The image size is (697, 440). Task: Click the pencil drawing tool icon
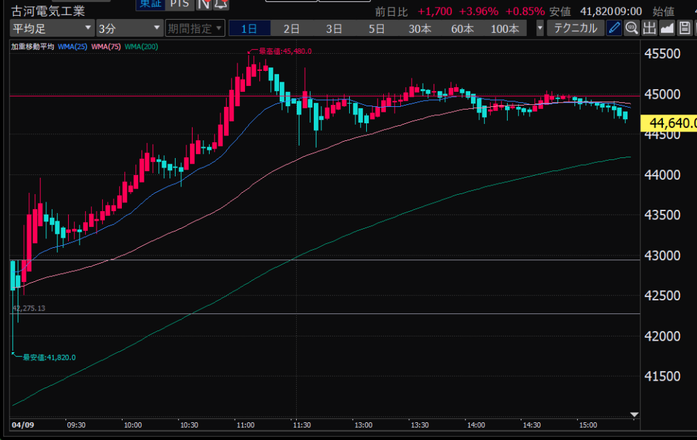click(615, 28)
